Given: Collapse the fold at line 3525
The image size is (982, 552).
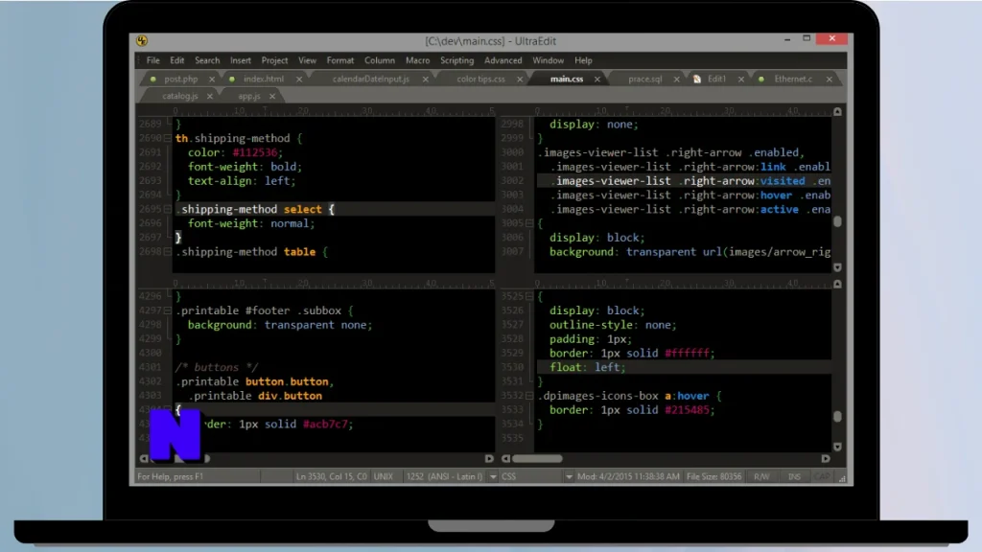Looking at the screenshot, I should 529,296.
